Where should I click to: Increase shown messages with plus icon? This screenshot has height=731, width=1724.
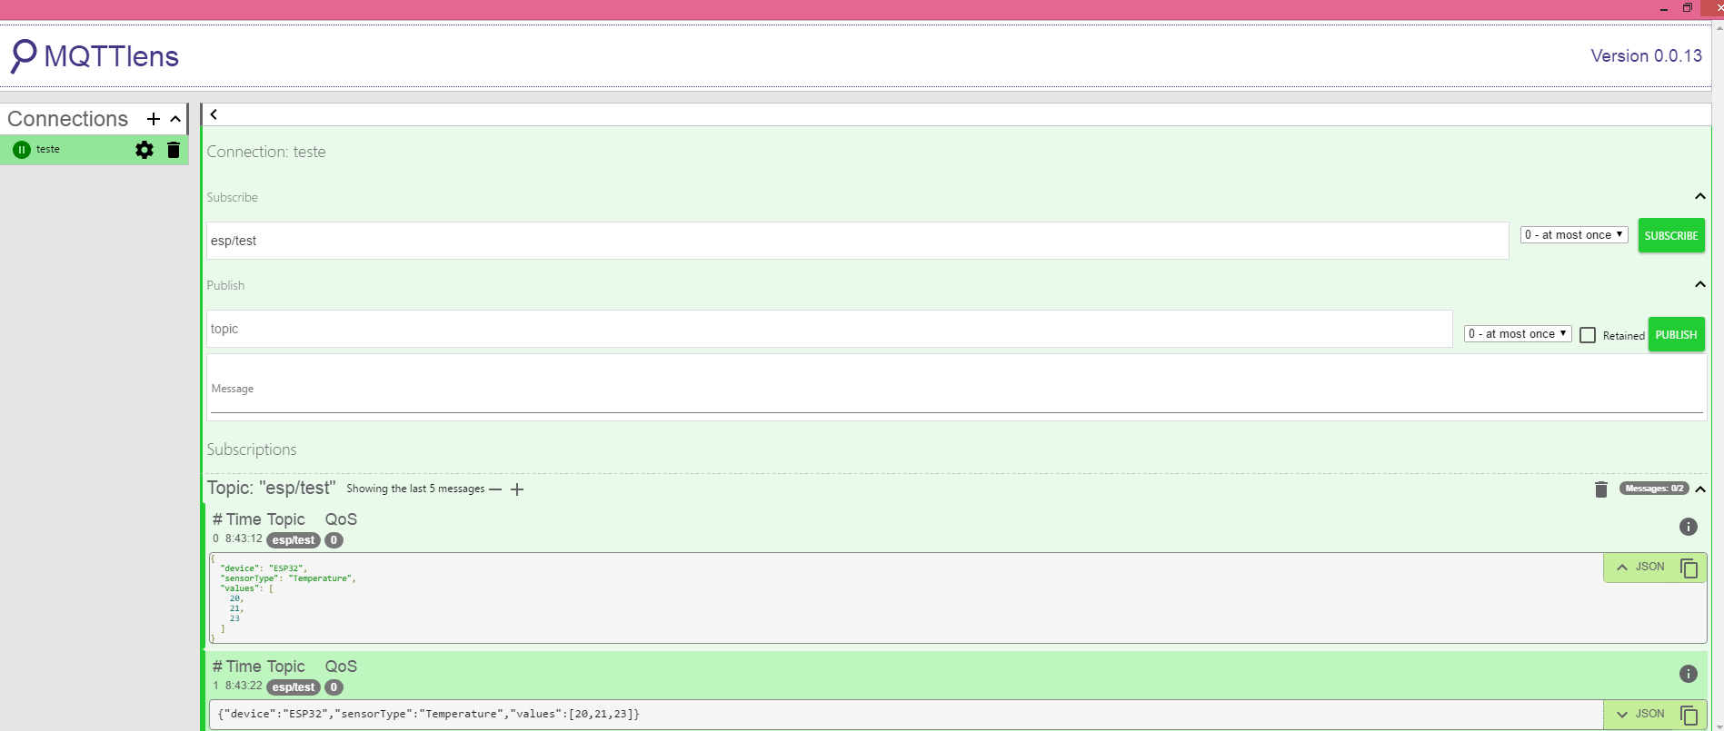point(517,489)
